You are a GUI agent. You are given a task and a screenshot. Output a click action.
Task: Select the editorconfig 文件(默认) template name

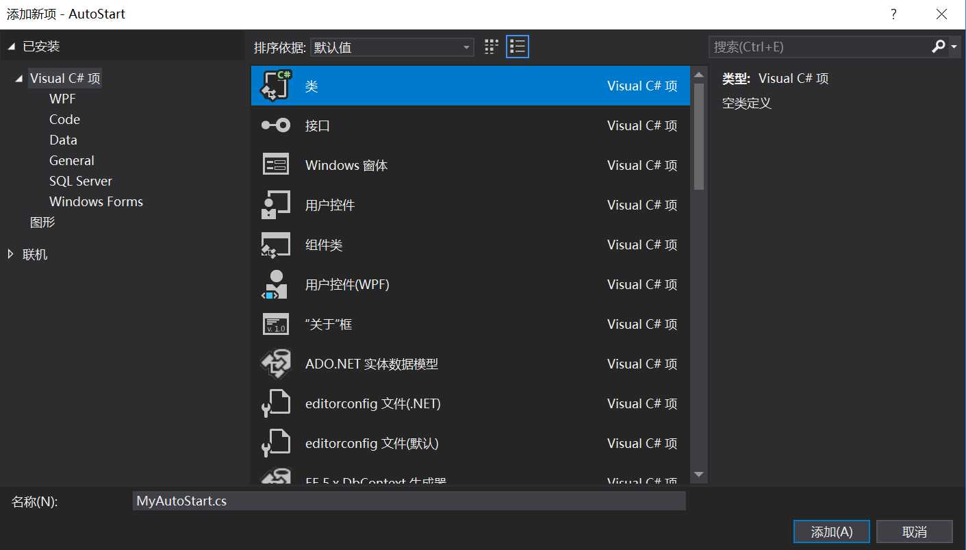tap(372, 444)
